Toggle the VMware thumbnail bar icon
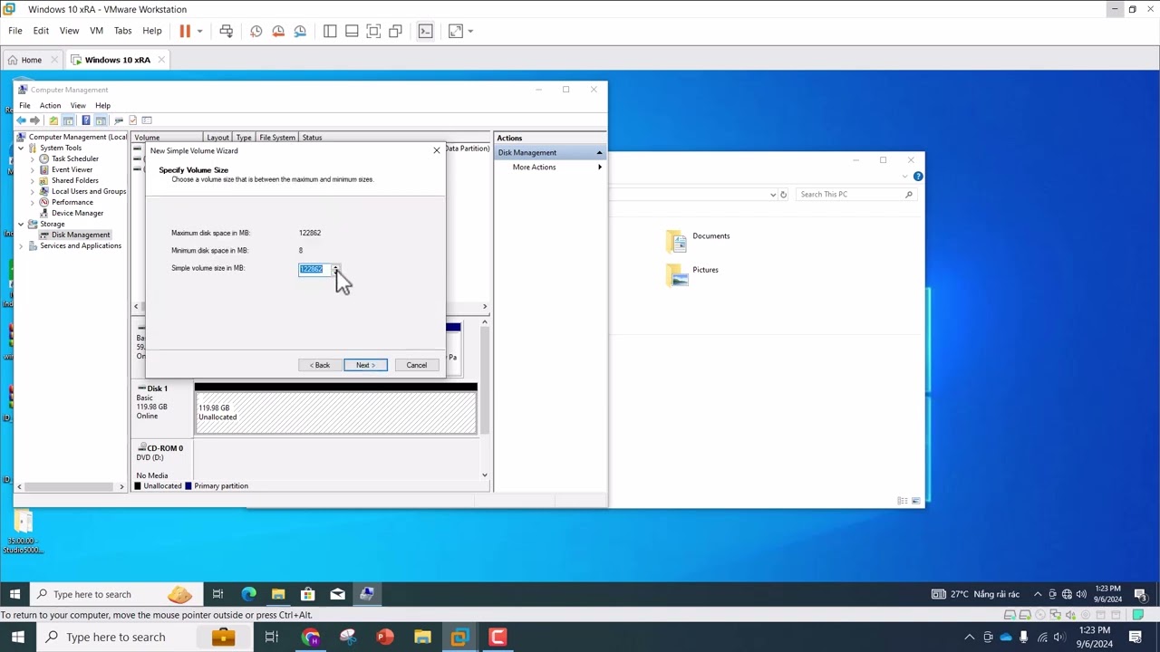Image resolution: width=1160 pixels, height=652 pixels. pos(352,31)
